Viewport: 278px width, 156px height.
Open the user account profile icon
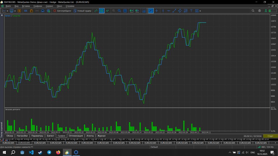[x=259, y=11]
